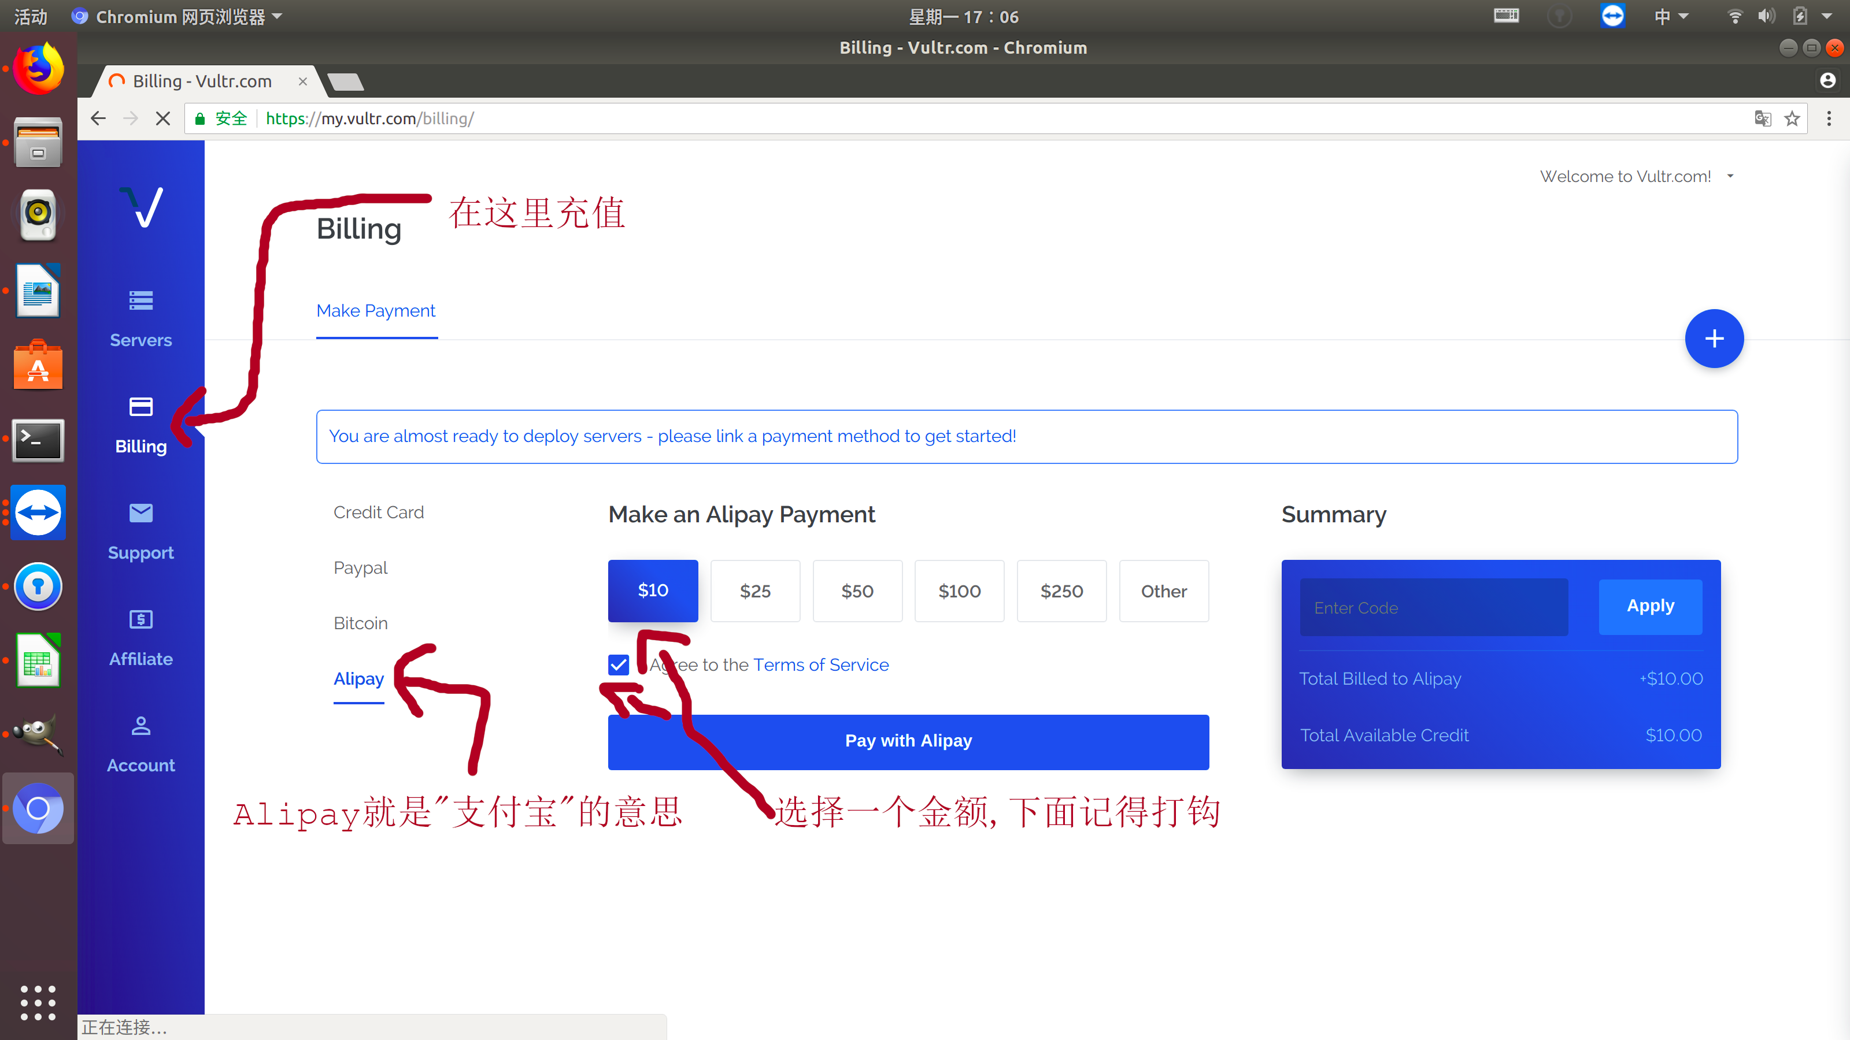This screenshot has width=1850, height=1040.
Task: Stop page loading with X button
Action: pyautogui.click(x=163, y=118)
